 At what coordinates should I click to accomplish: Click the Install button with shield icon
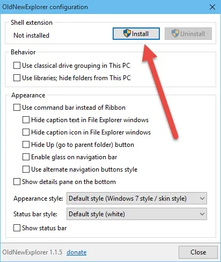coord(136,33)
